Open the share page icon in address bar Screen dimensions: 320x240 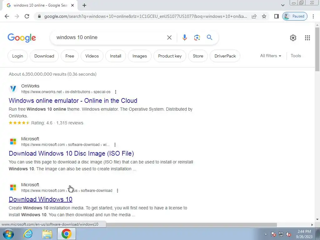254,16
